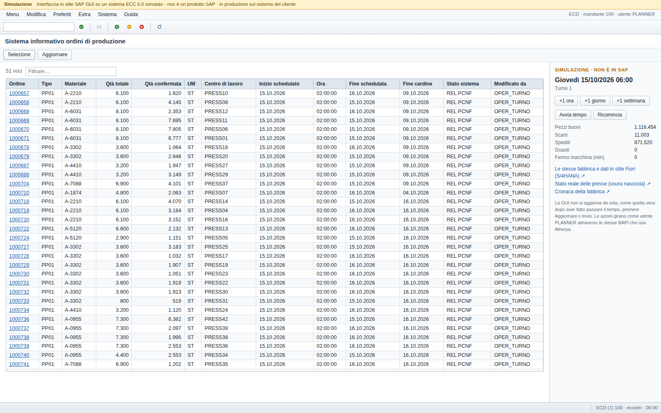Image resolution: width=661 pixels, height=413 pixels.
Task: Click the Qtà confermata column header
Action: tap(158, 84)
